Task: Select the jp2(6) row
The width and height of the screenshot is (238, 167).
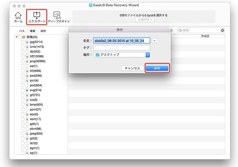Action: pos(34,138)
